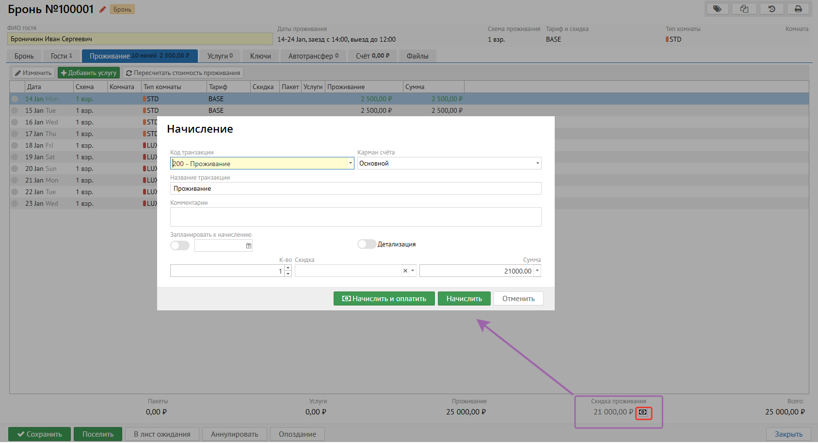Click the tags icon button
Image resolution: width=818 pixels, height=443 pixels.
click(x=717, y=9)
